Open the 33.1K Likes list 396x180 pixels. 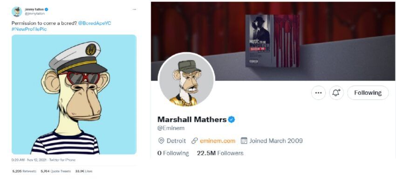point(83,171)
